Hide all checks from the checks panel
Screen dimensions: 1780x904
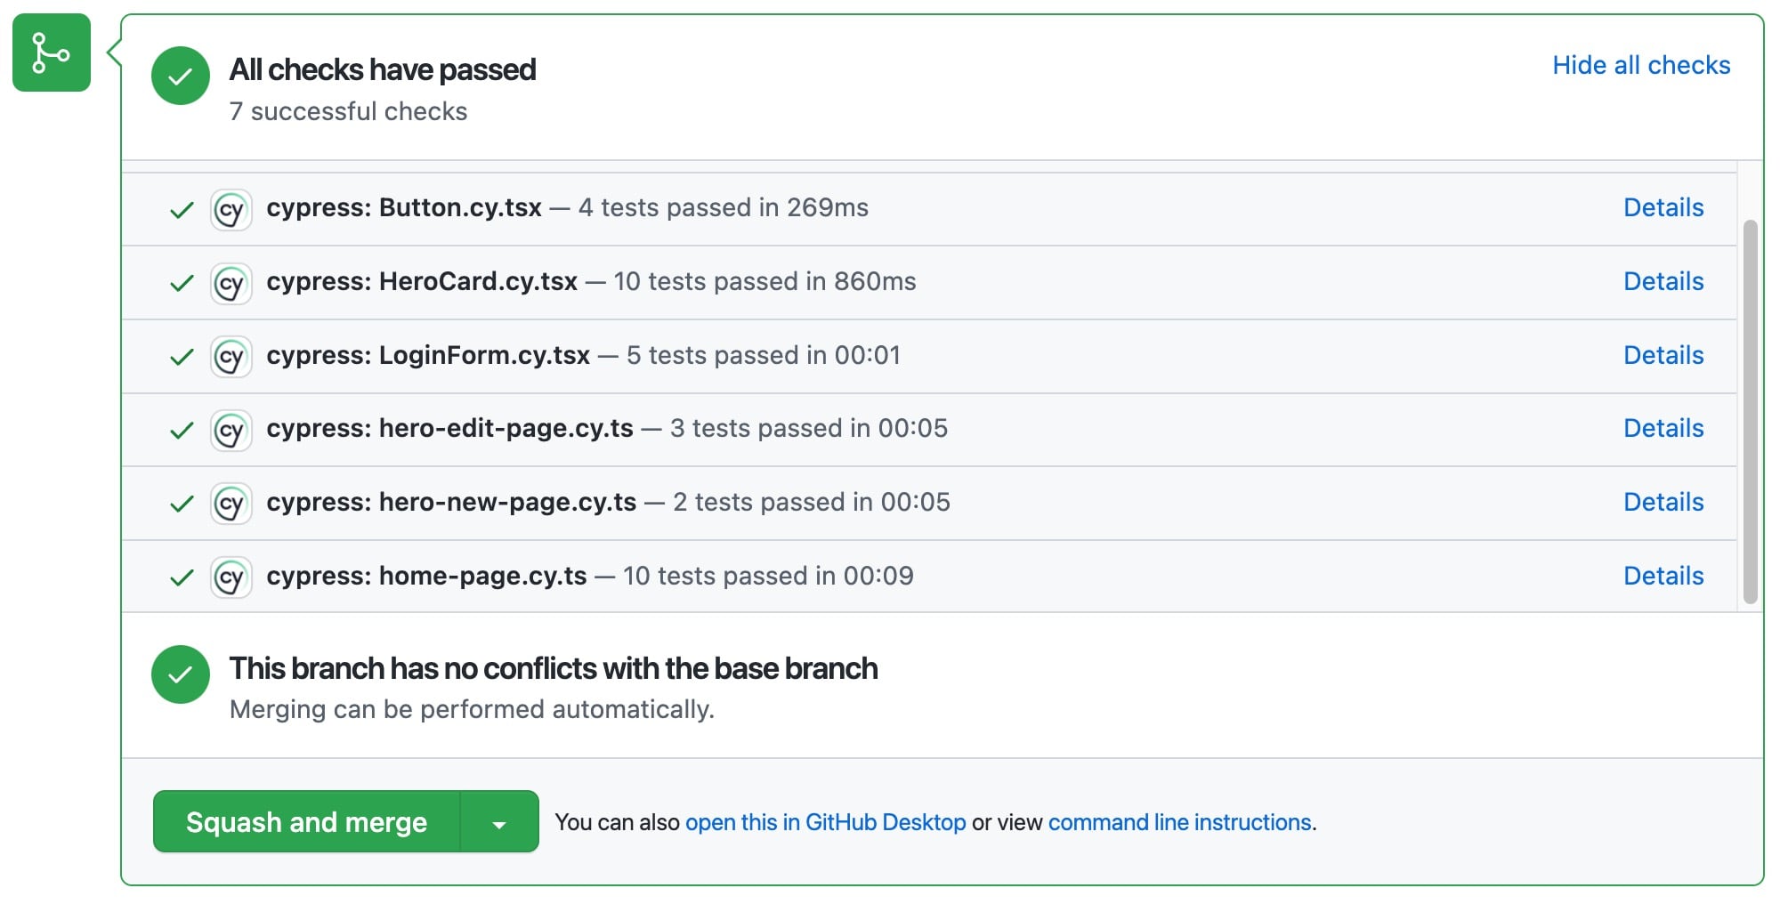coord(1641,64)
